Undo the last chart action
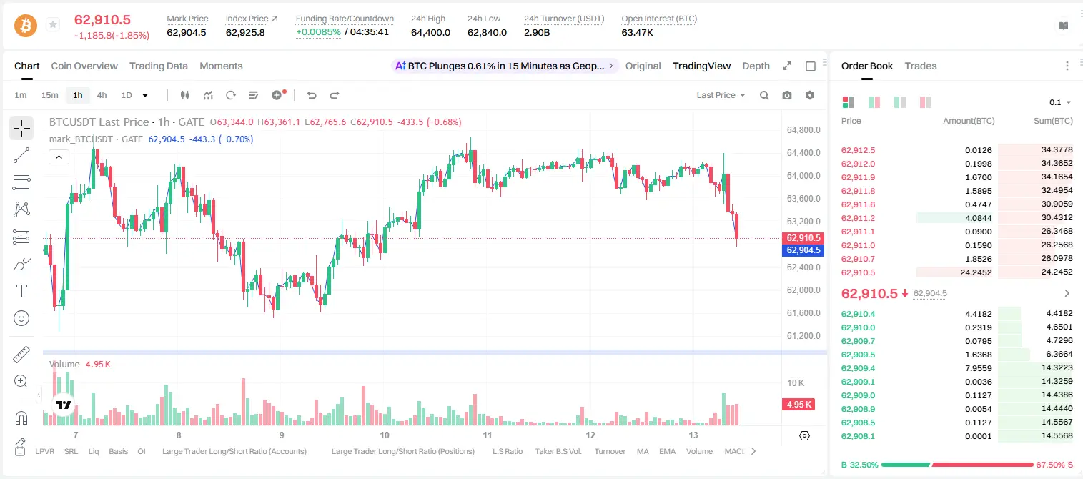Viewport: 1083px width, 479px height. tap(311, 95)
